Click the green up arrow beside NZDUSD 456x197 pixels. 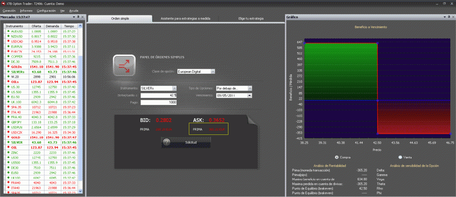coord(8,36)
